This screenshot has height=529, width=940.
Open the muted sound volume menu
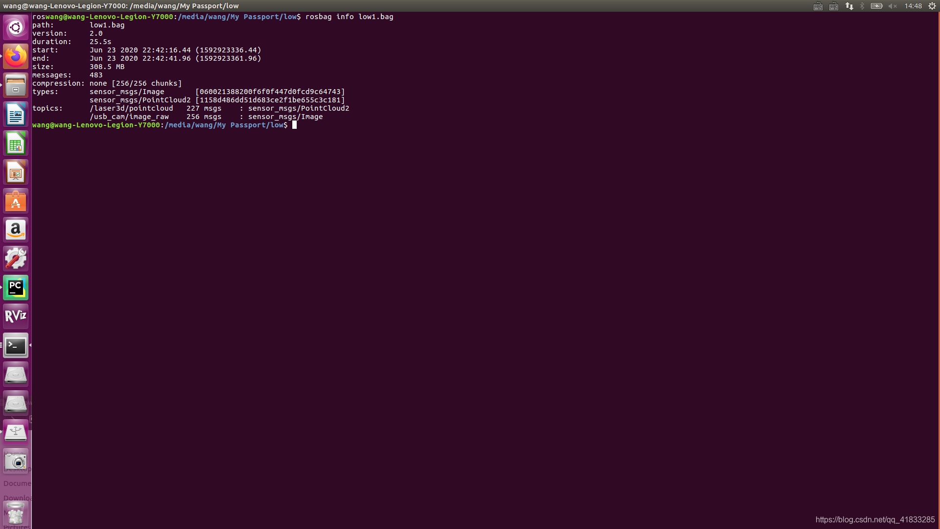(893, 6)
